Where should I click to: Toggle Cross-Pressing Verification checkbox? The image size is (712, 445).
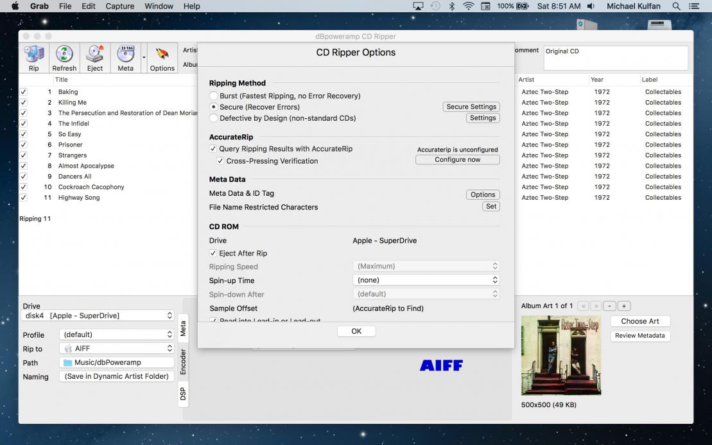click(220, 161)
